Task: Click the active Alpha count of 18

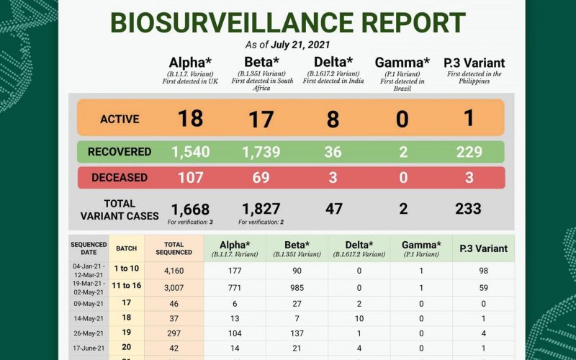Action: pyautogui.click(x=190, y=118)
